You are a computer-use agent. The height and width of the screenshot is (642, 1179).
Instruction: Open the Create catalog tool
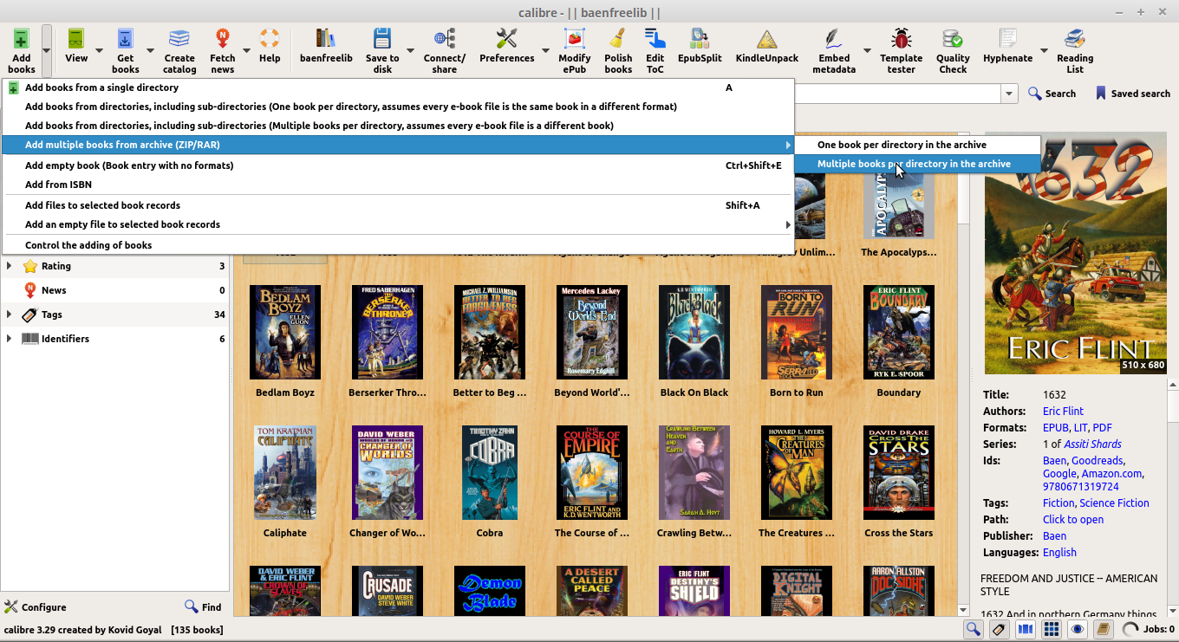click(x=179, y=40)
